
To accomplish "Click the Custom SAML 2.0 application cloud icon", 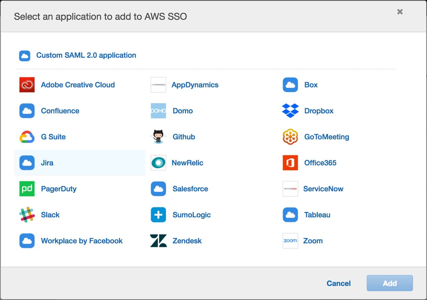I will [x=25, y=56].
